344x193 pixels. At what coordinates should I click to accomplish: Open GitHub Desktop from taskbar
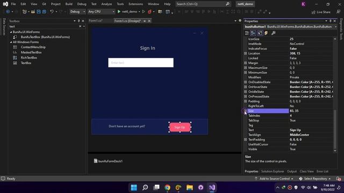click(x=200, y=188)
